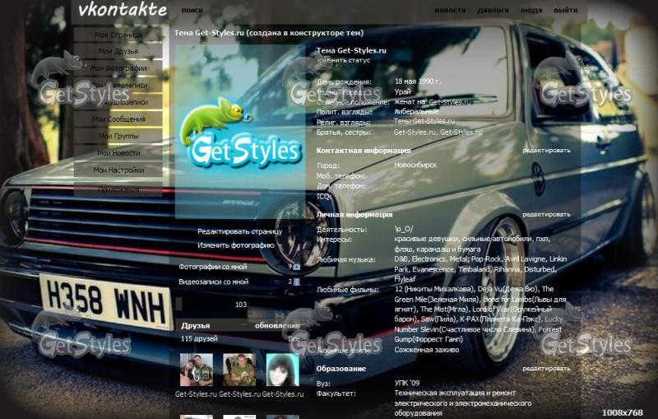
Task: Select Мои Группы in the sidebar
Action: (x=118, y=136)
